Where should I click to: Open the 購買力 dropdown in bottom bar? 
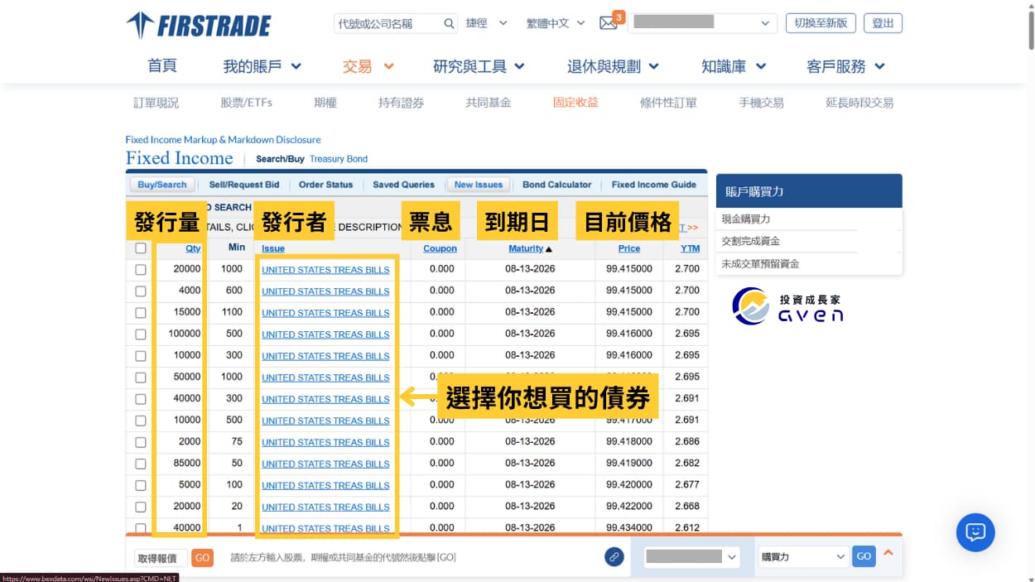click(x=803, y=557)
